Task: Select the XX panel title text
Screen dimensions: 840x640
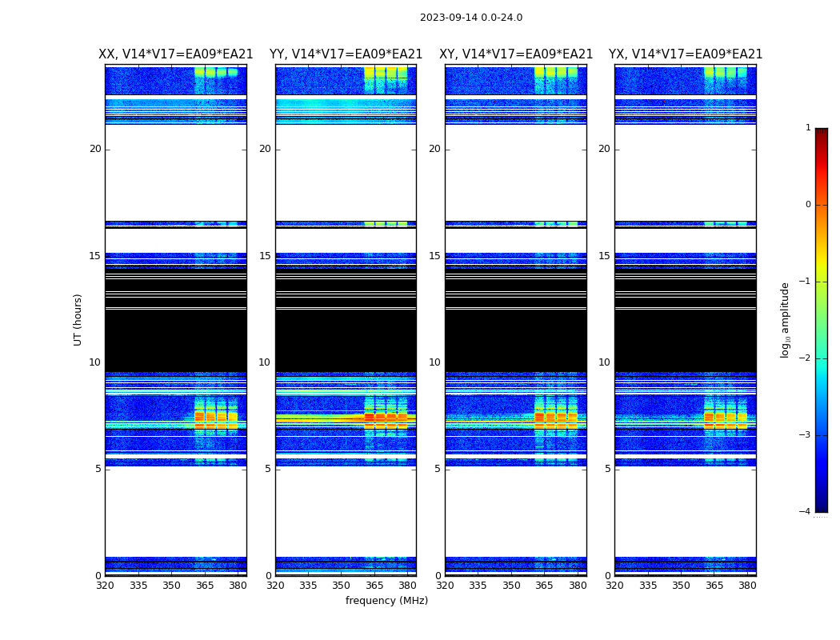Action: coord(175,54)
